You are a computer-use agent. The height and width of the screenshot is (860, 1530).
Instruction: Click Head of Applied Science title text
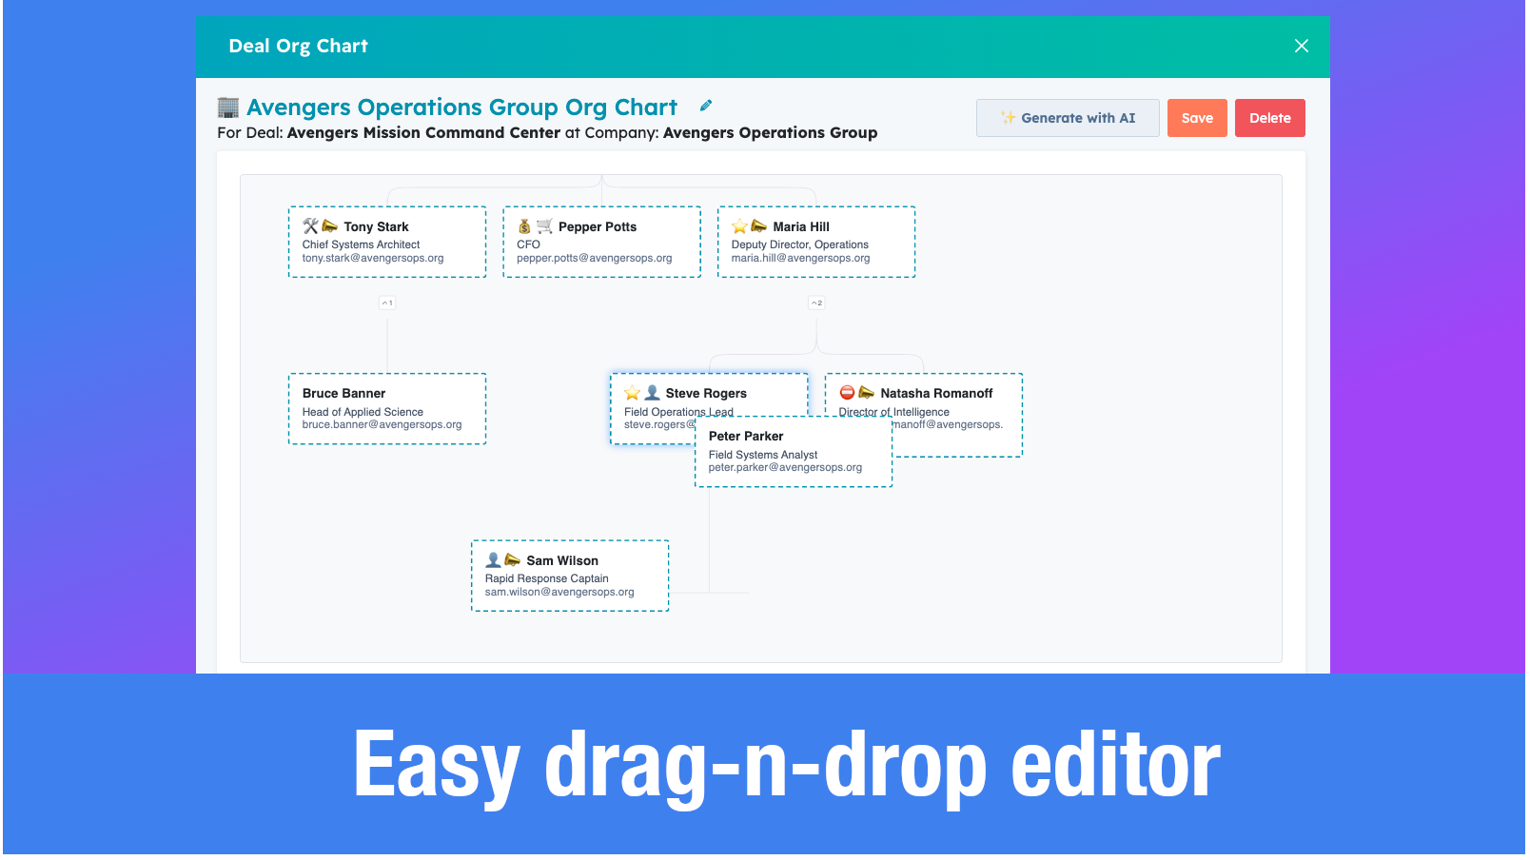point(363,412)
